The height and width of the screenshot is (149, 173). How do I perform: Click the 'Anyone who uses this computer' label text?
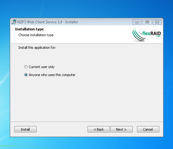(52, 75)
